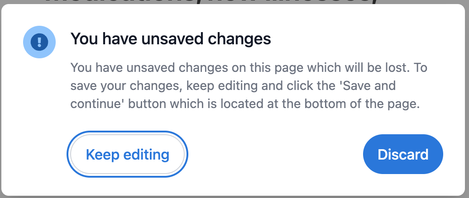Click the exclamation mark inside the blue circle
This screenshot has width=469, height=198.
click(39, 42)
